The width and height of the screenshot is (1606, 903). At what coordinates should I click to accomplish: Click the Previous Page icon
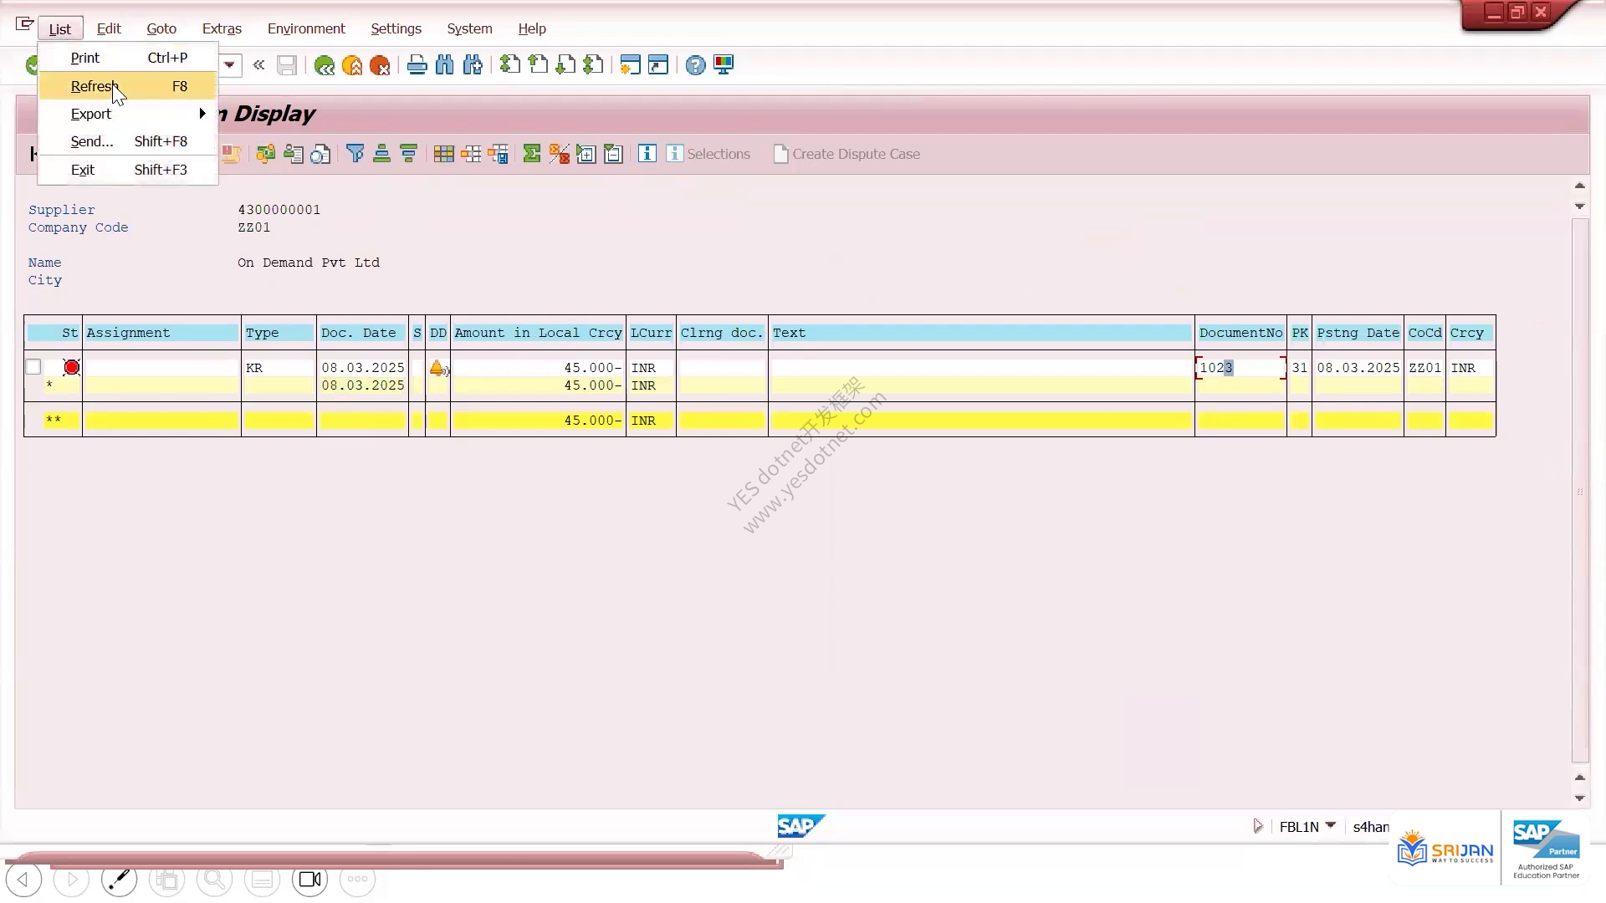[x=538, y=65]
